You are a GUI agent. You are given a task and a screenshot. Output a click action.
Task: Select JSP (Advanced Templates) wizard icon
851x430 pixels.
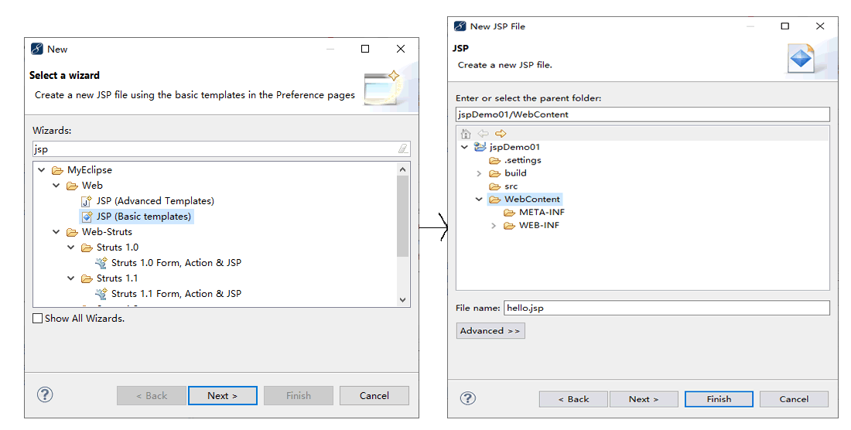coord(87,201)
